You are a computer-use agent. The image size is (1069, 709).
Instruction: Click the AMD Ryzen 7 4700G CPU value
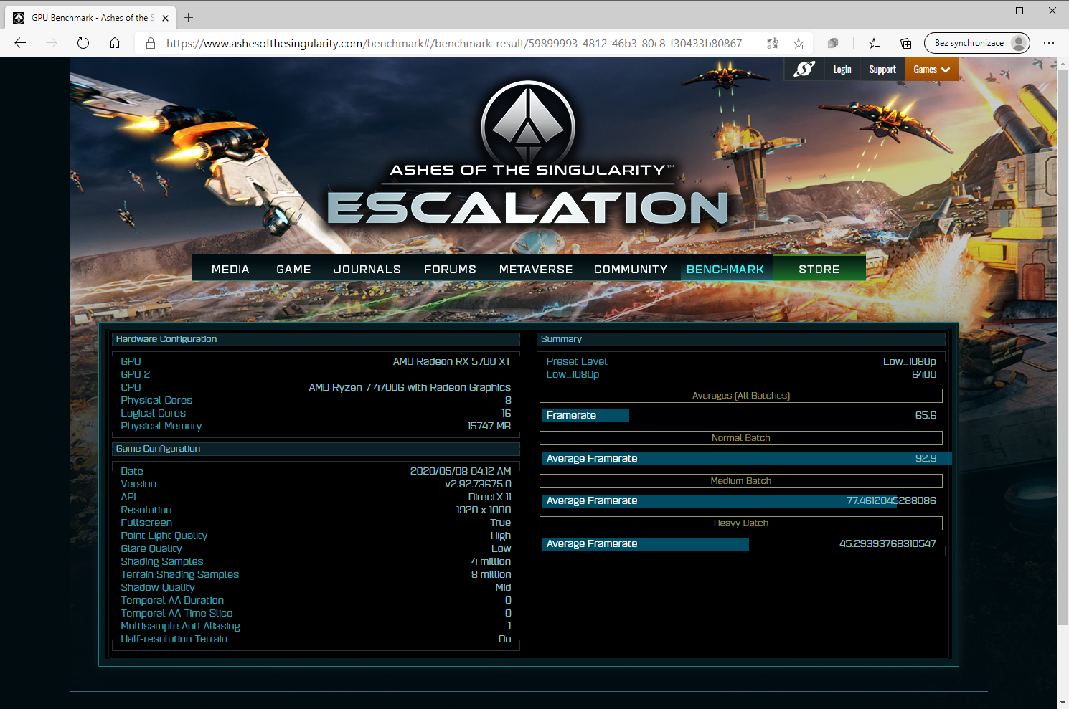(410, 387)
